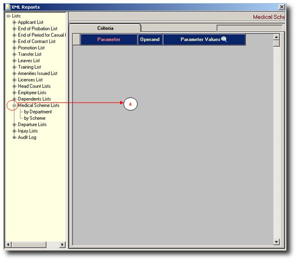Click the Parameter column header
Screen dimensions: 297x261
(x=109, y=39)
